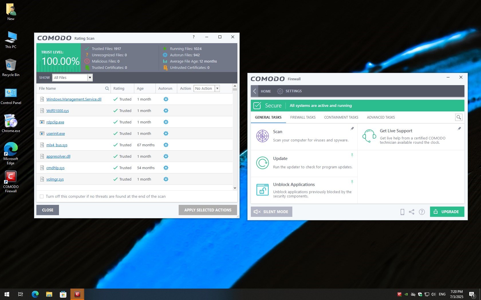The image size is (481, 300).
Task: Click the COMODO tray icon in system tray
Action: click(x=399, y=294)
